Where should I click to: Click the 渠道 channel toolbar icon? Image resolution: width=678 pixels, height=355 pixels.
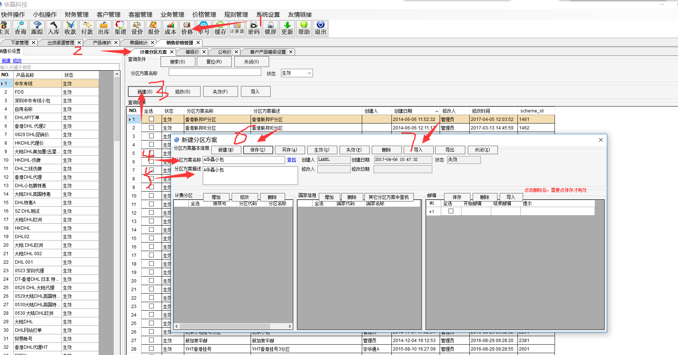120,28
